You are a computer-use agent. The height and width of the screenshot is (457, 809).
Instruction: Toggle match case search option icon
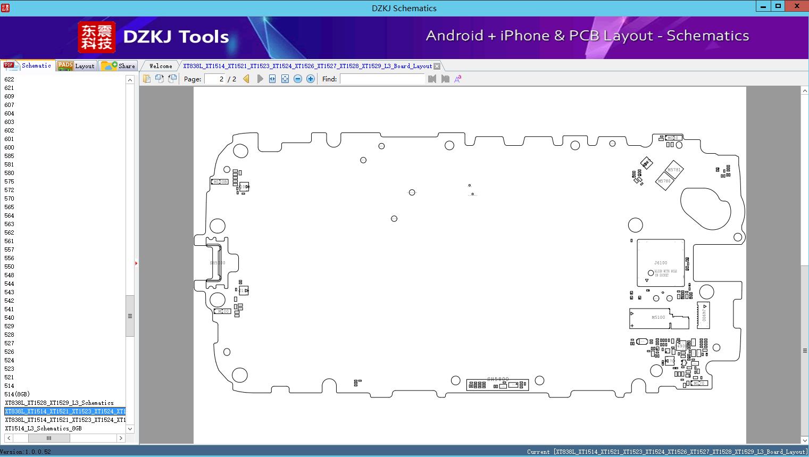[x=458, y=79]
